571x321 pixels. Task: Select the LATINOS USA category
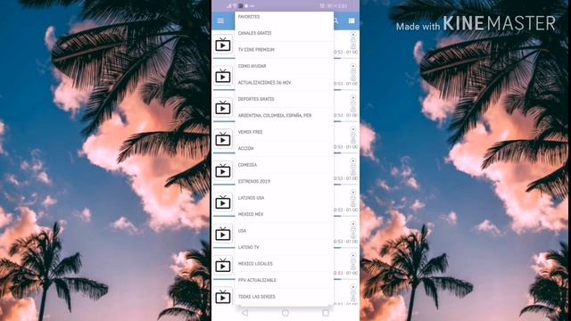tap(284, 198)
